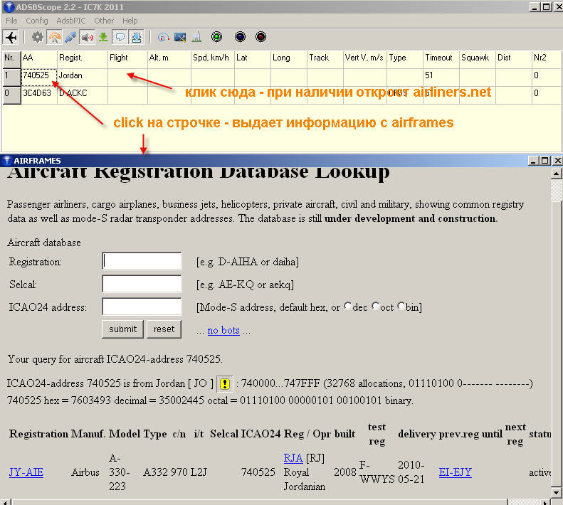Focus the ICAO24 address input field
The height and width of the screenshot is (505, 563).
click(142, 307)
